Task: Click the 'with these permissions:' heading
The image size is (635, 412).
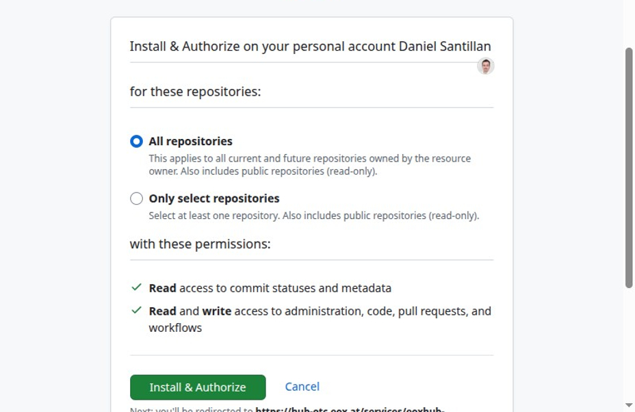Action: [200, 244]
